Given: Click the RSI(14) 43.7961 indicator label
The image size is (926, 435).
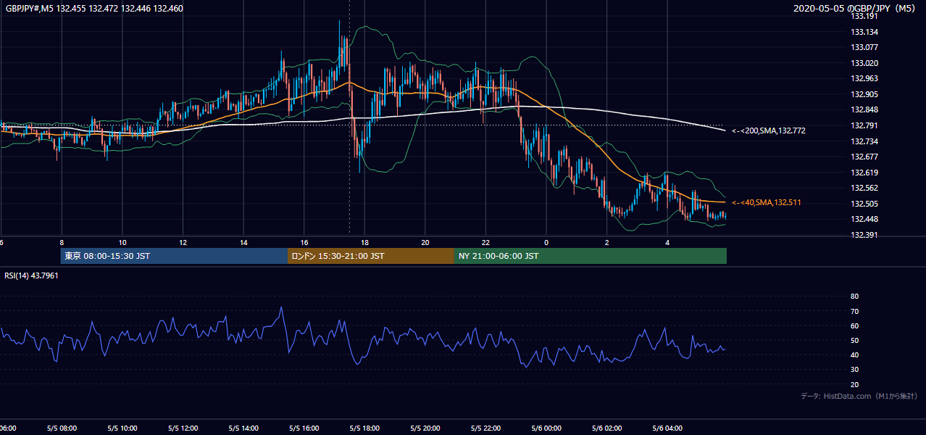Looking at the screenshot, I should (31, 275).
